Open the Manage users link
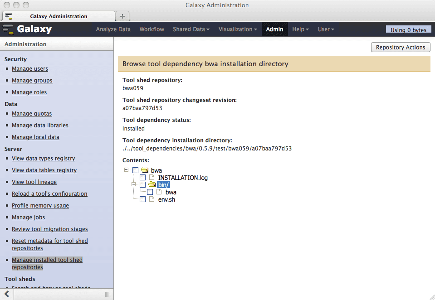The height and width of the screenshot is (300, 435). (30, 69)
